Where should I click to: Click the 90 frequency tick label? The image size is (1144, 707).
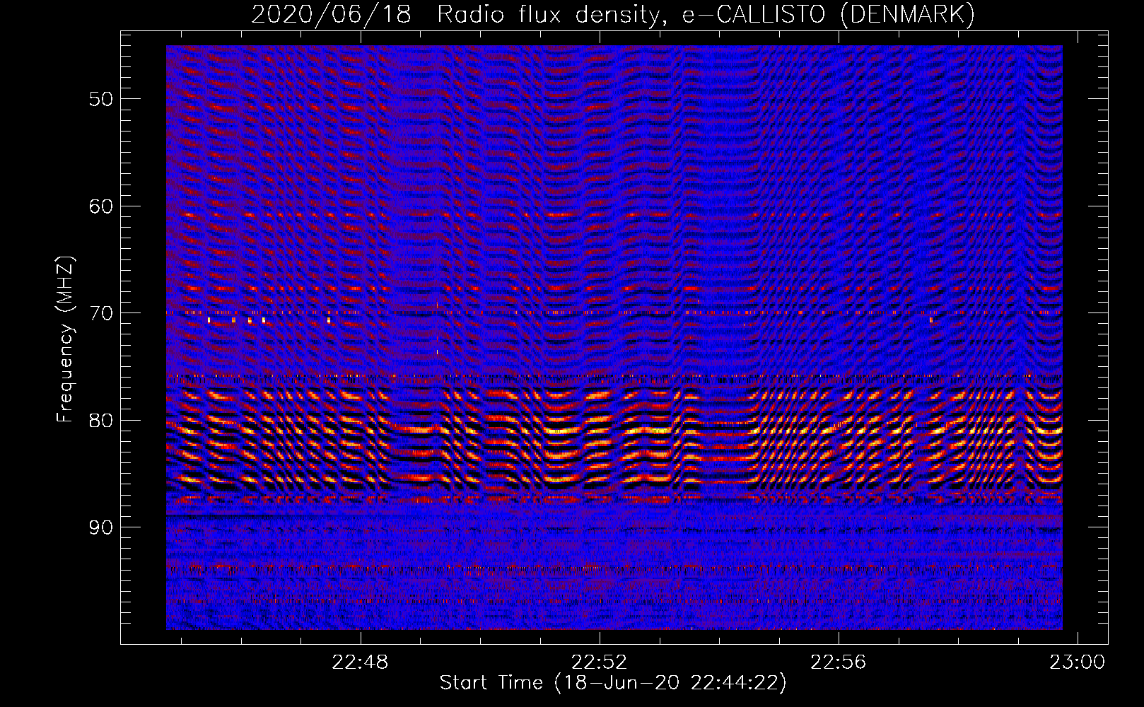point(101,528)
